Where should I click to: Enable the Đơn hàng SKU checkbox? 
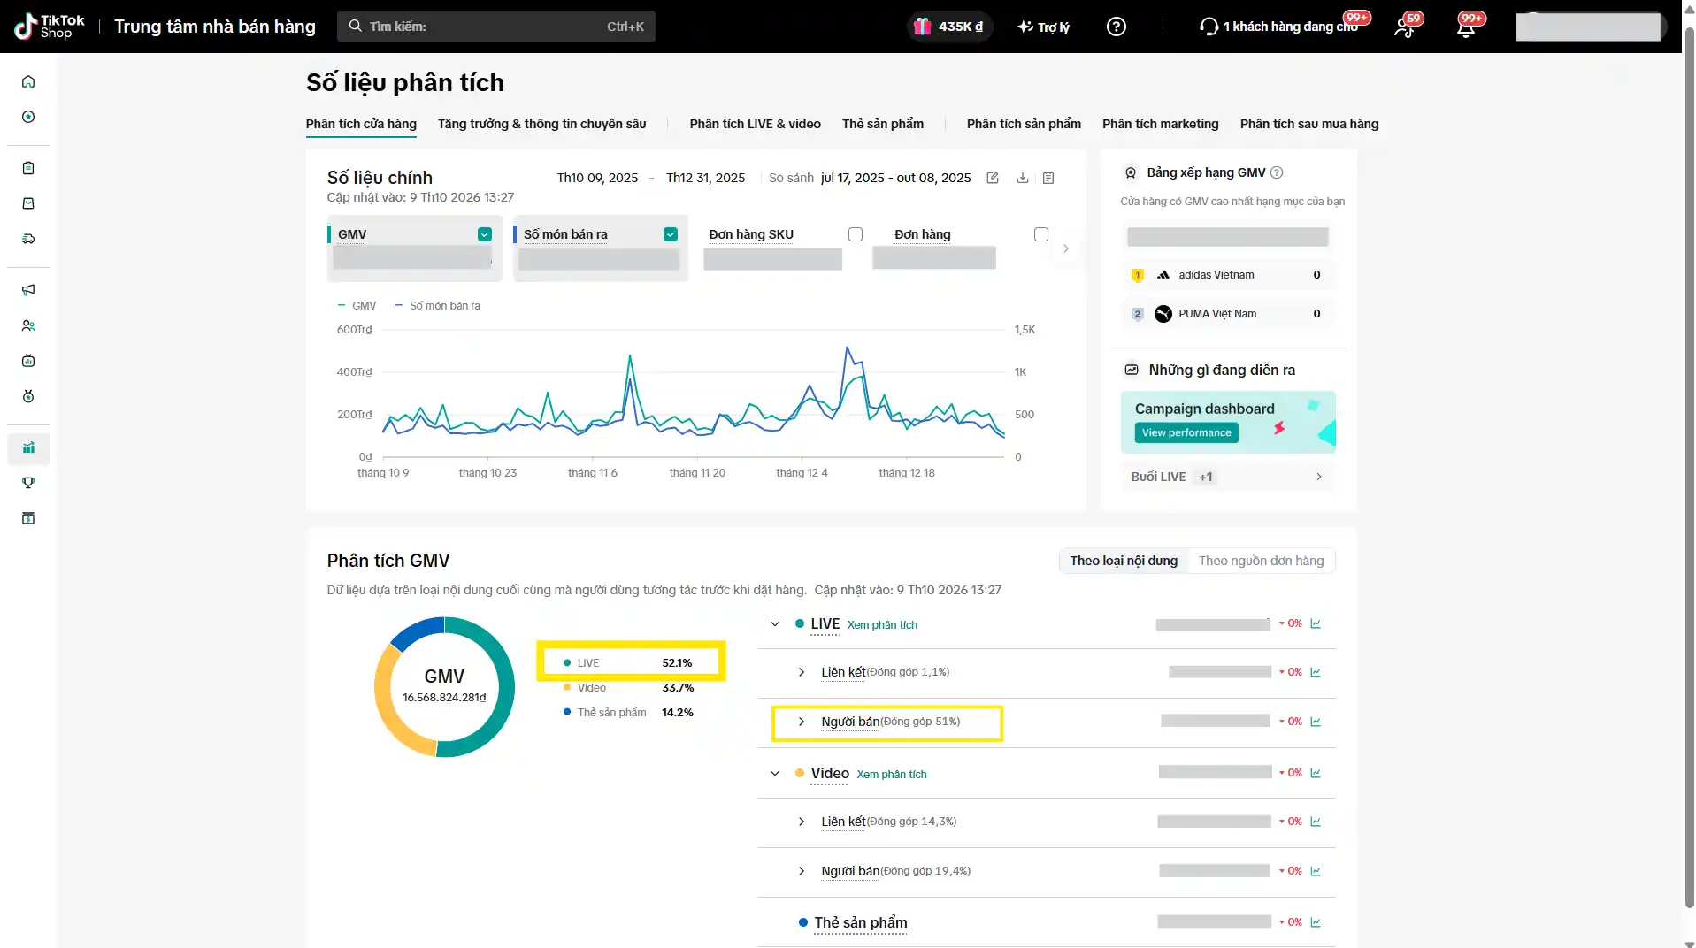point(856,234)
